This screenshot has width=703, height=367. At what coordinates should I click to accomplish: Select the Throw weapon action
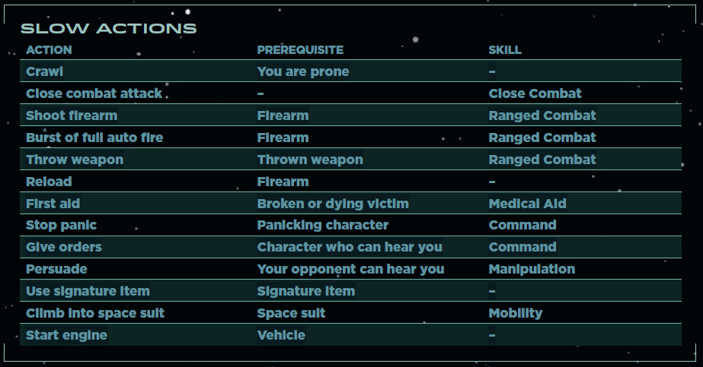75,160
